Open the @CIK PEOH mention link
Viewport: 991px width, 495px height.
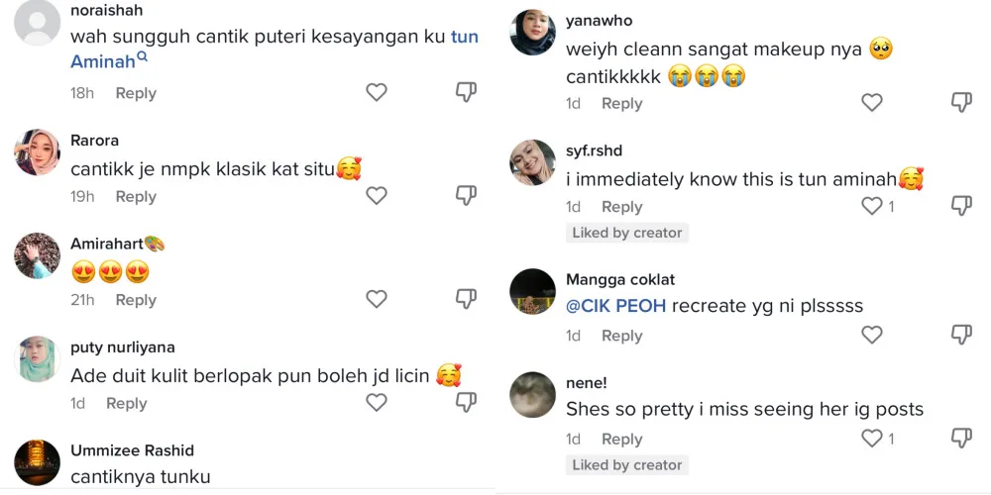point(615,306)
